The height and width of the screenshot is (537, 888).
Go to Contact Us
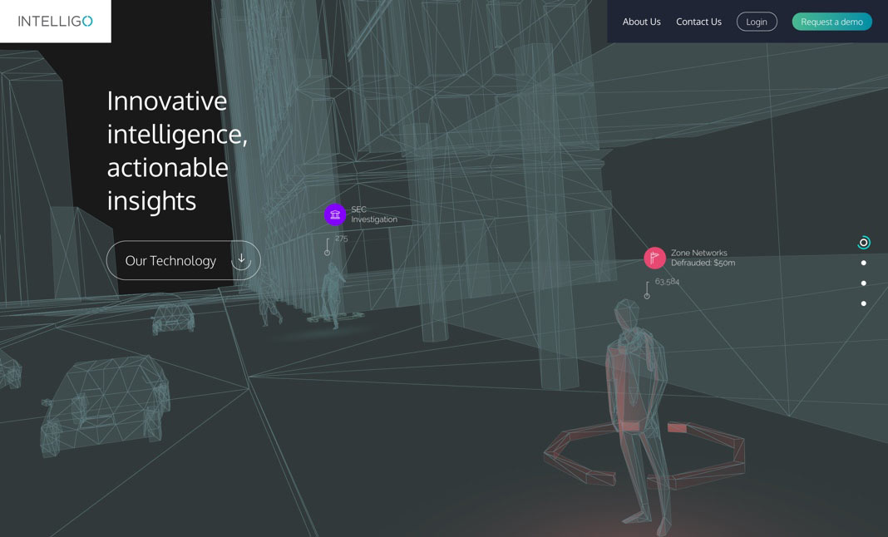[698, 22]
